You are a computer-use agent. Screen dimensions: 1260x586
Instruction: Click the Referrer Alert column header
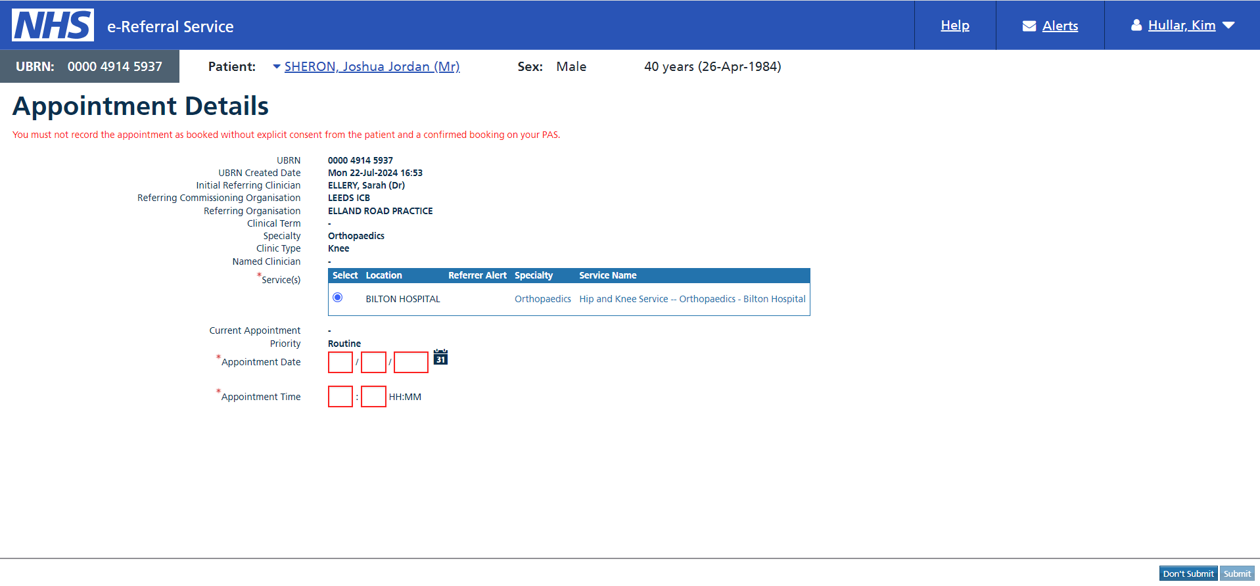click(477, 275)
